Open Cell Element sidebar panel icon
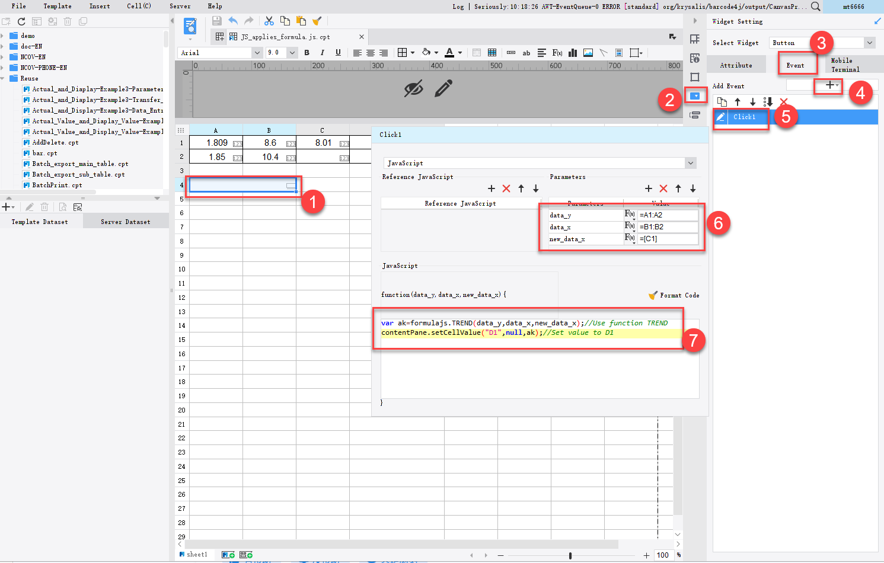Image resolution: width=884 pixels, height=563 pixels. pyautogui.click(x=695, y=39)
